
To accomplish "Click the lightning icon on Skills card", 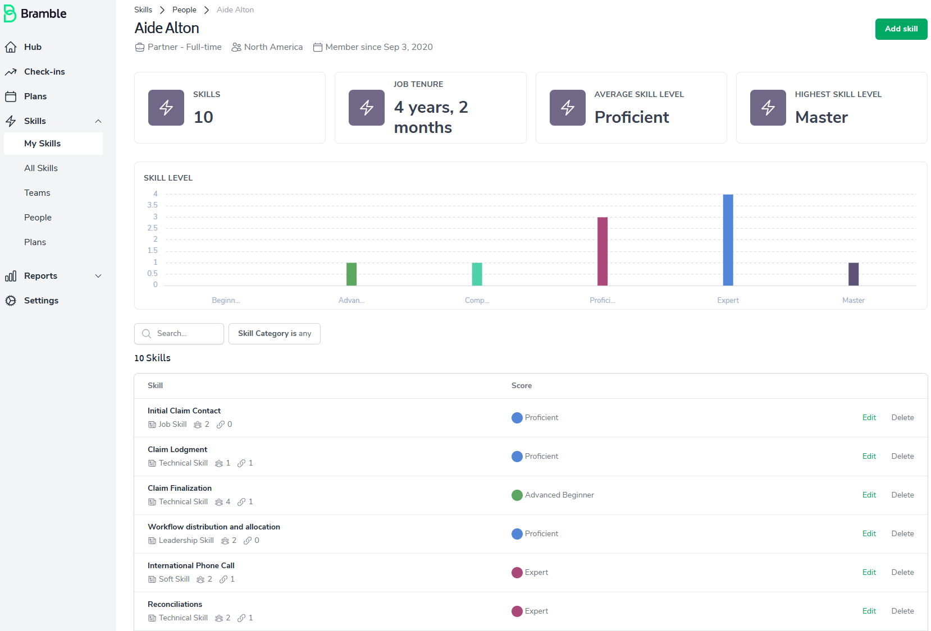I will click(x=166, y=108).
